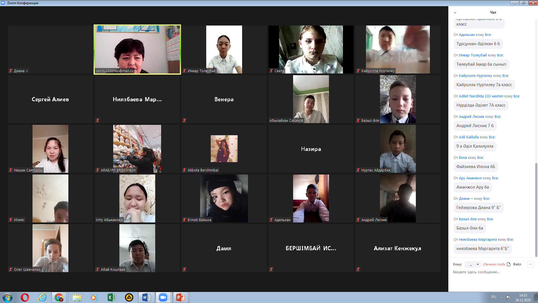The height and width of the screenshot is (303, 538).
Task: Click the Файл attachment button
Action: (514, 264)
